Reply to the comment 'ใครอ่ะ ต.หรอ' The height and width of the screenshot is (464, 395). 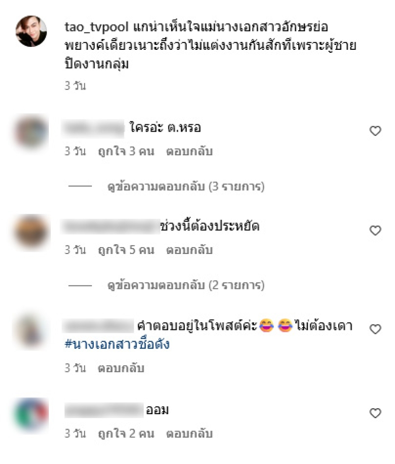click(x=189, y=151)
